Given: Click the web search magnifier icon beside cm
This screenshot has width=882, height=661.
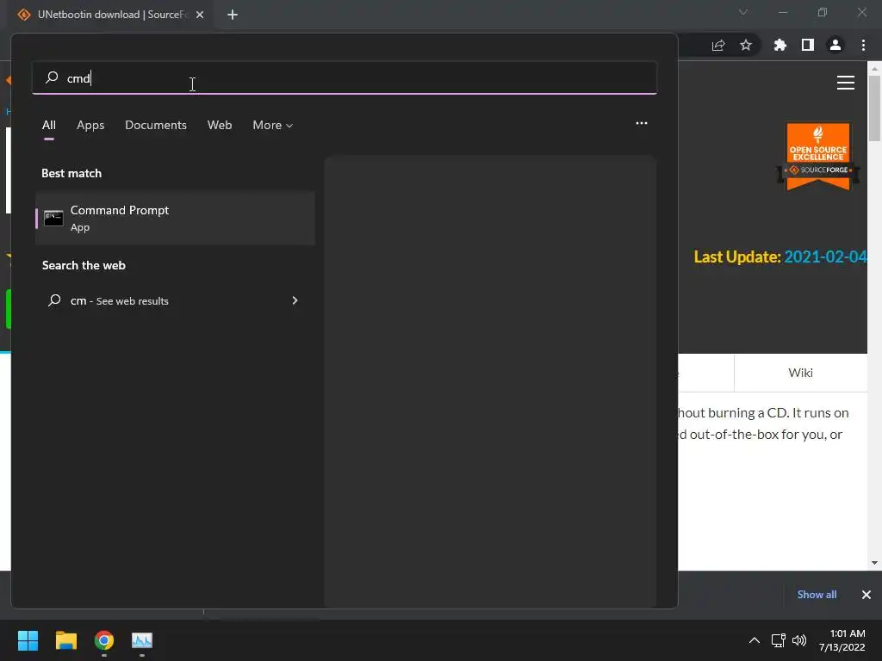Looking at the screenshot, I should (54, 300).
